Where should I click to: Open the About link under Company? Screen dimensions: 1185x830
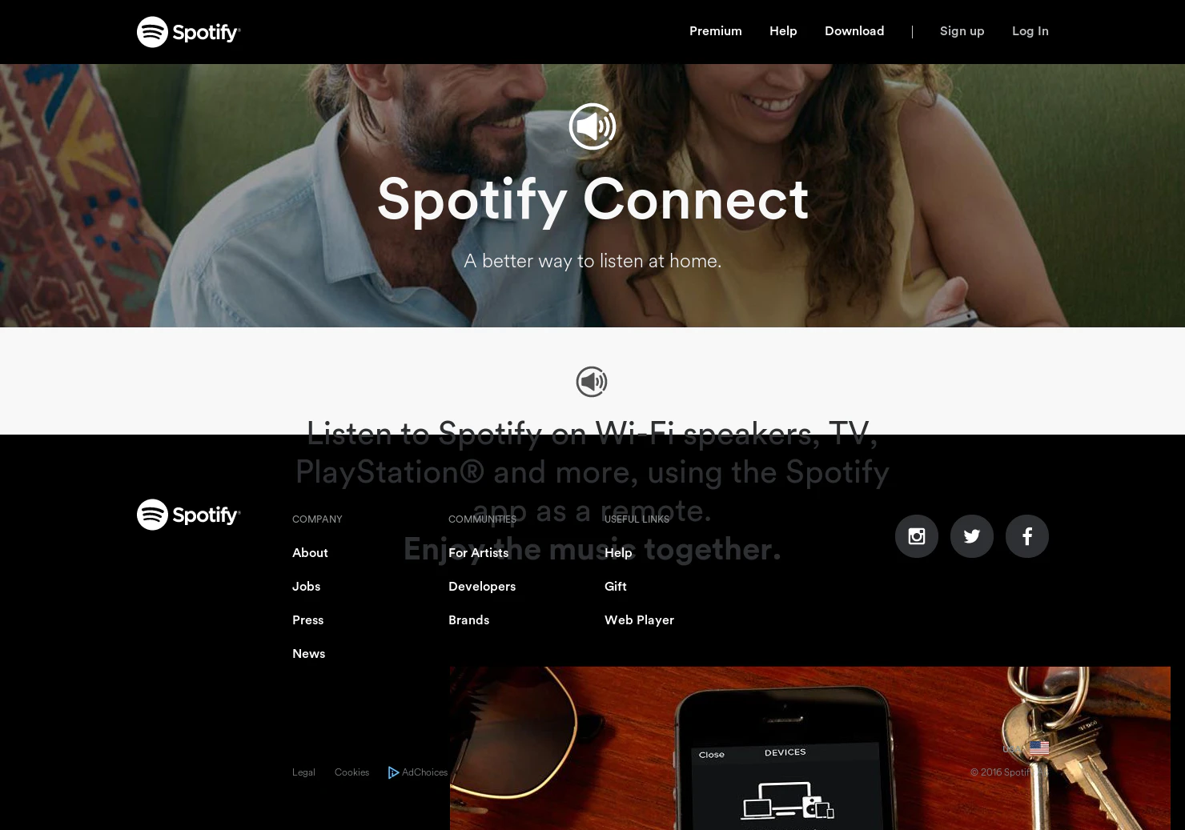click(310, 553)
